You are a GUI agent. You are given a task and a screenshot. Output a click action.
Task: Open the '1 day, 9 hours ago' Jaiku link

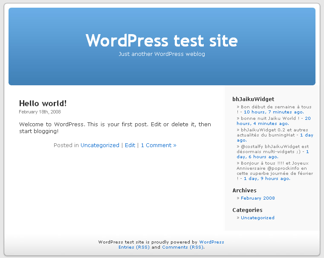(x=267, y=178)
